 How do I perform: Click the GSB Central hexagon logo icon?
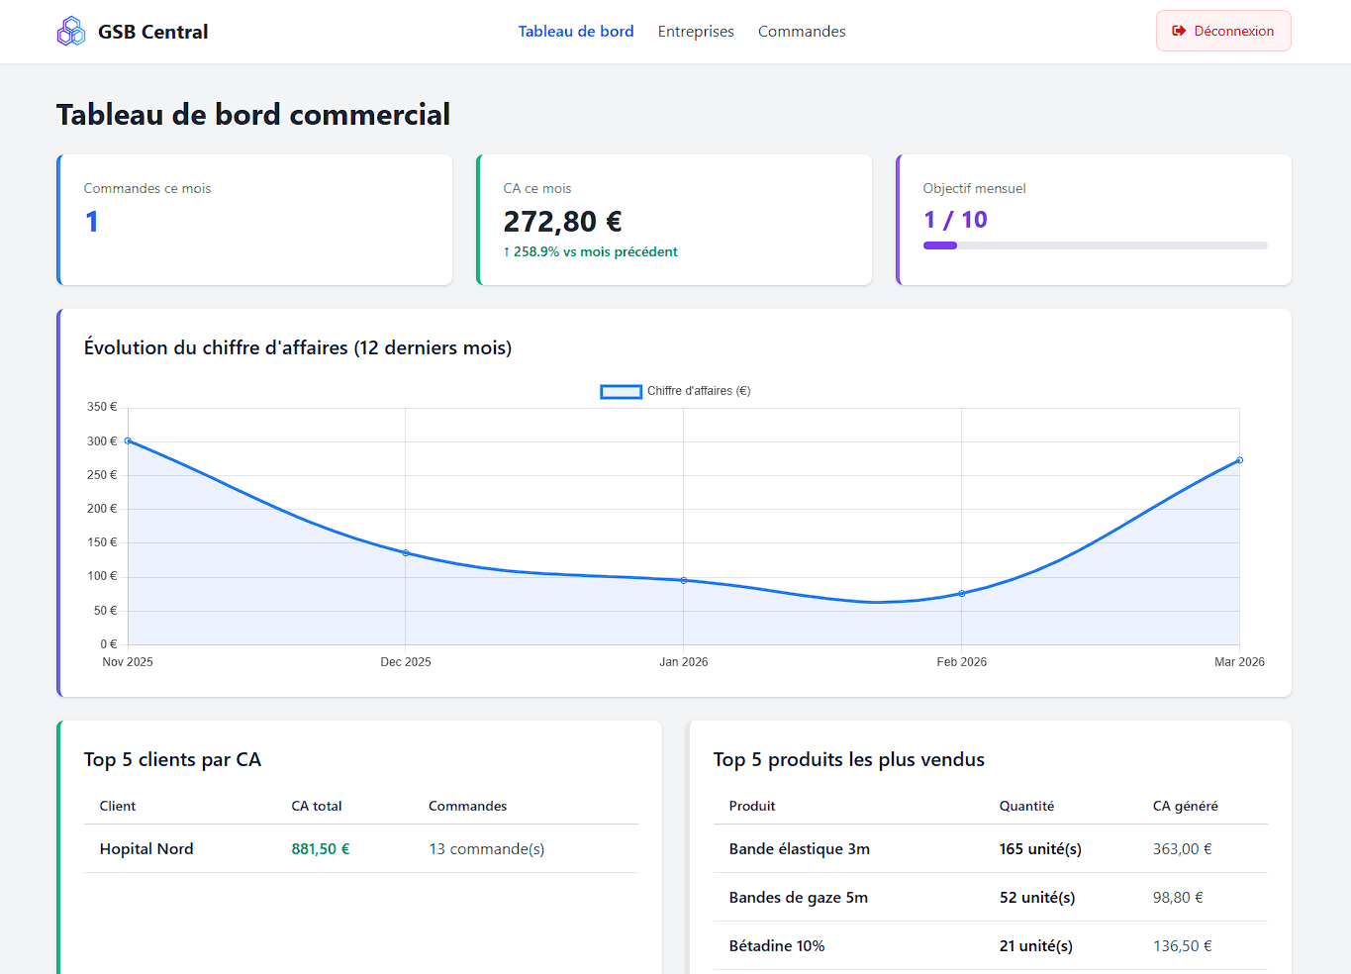tap(71, 32)
